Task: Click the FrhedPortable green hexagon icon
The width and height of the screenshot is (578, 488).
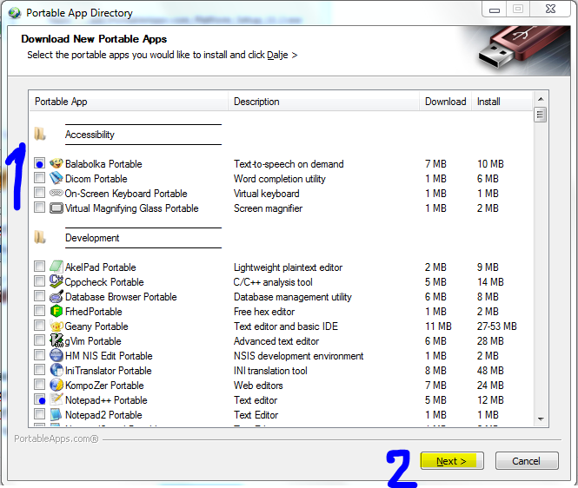Action: [56, 311]
